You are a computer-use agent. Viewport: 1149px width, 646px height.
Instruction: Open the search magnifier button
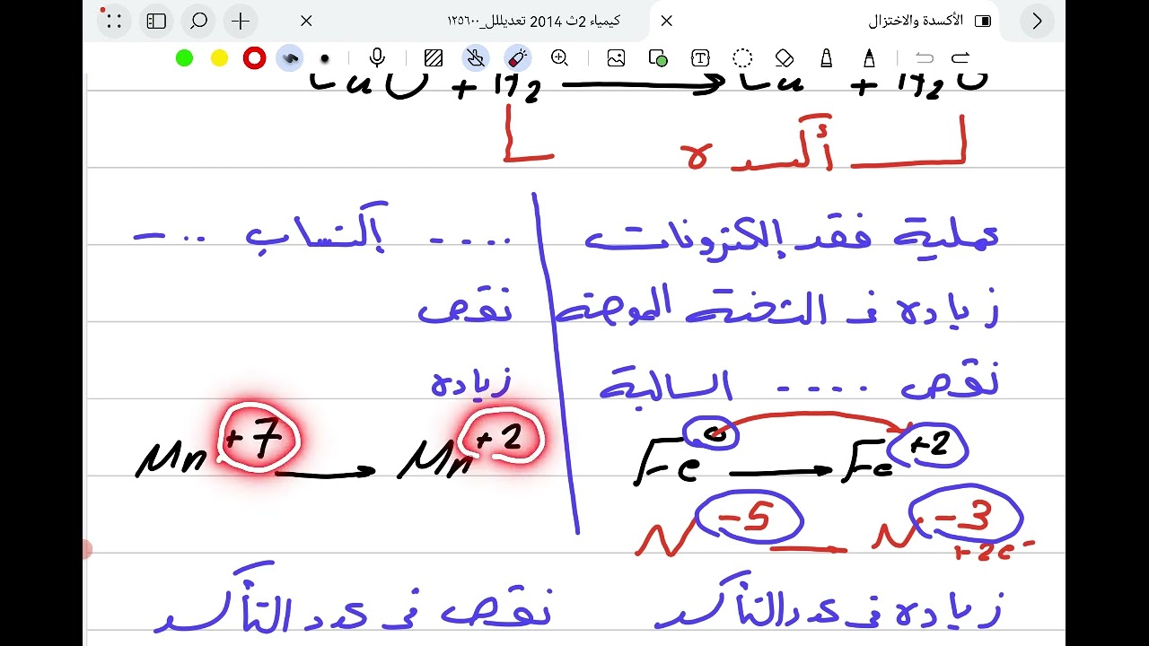pyautogui.click(x=198, y=21)
